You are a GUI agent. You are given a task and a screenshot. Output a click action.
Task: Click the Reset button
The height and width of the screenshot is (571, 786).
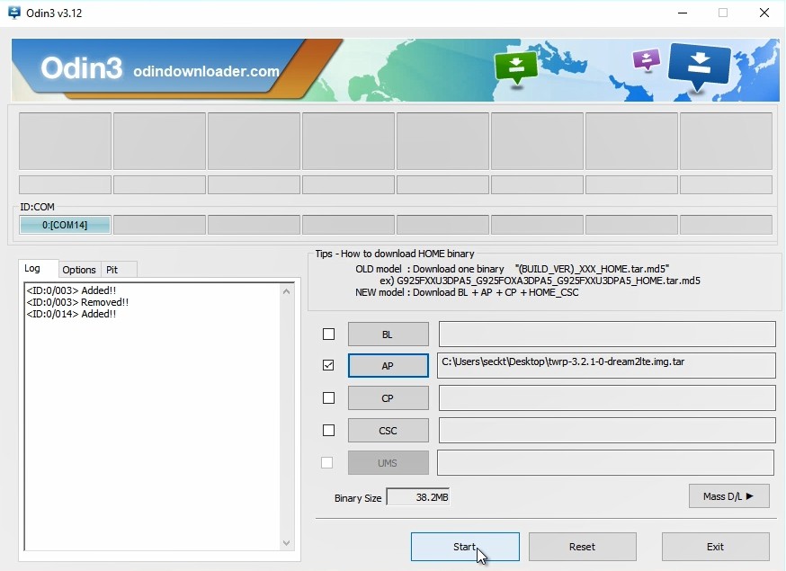[582, 547]
